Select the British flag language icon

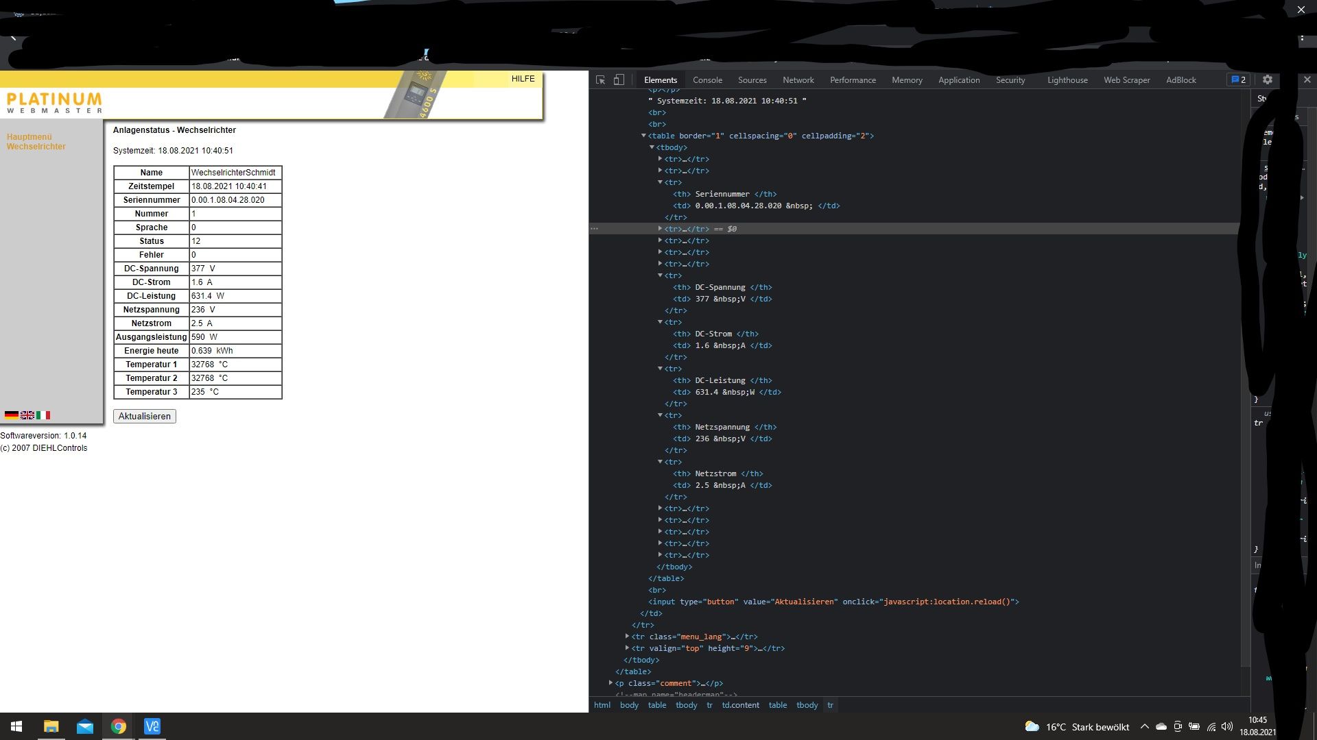pos(27,415)
